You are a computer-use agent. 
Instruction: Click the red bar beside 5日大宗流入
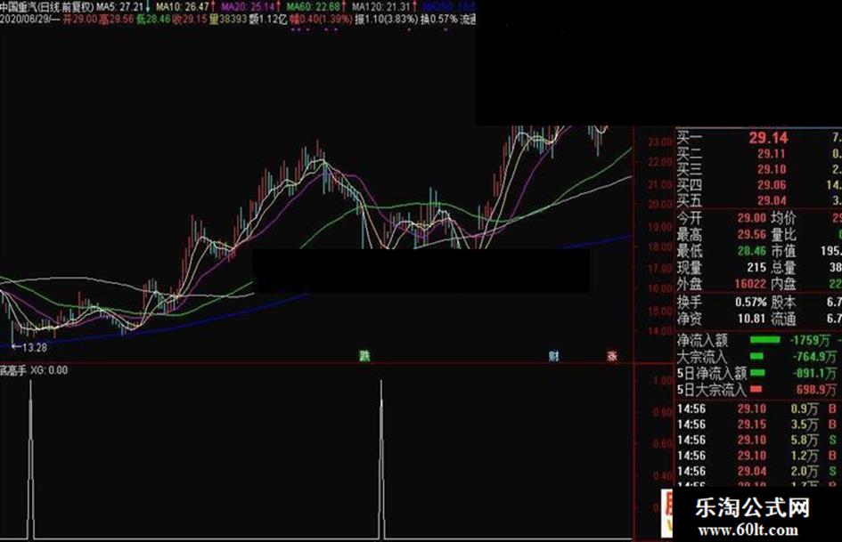point(756,389)
